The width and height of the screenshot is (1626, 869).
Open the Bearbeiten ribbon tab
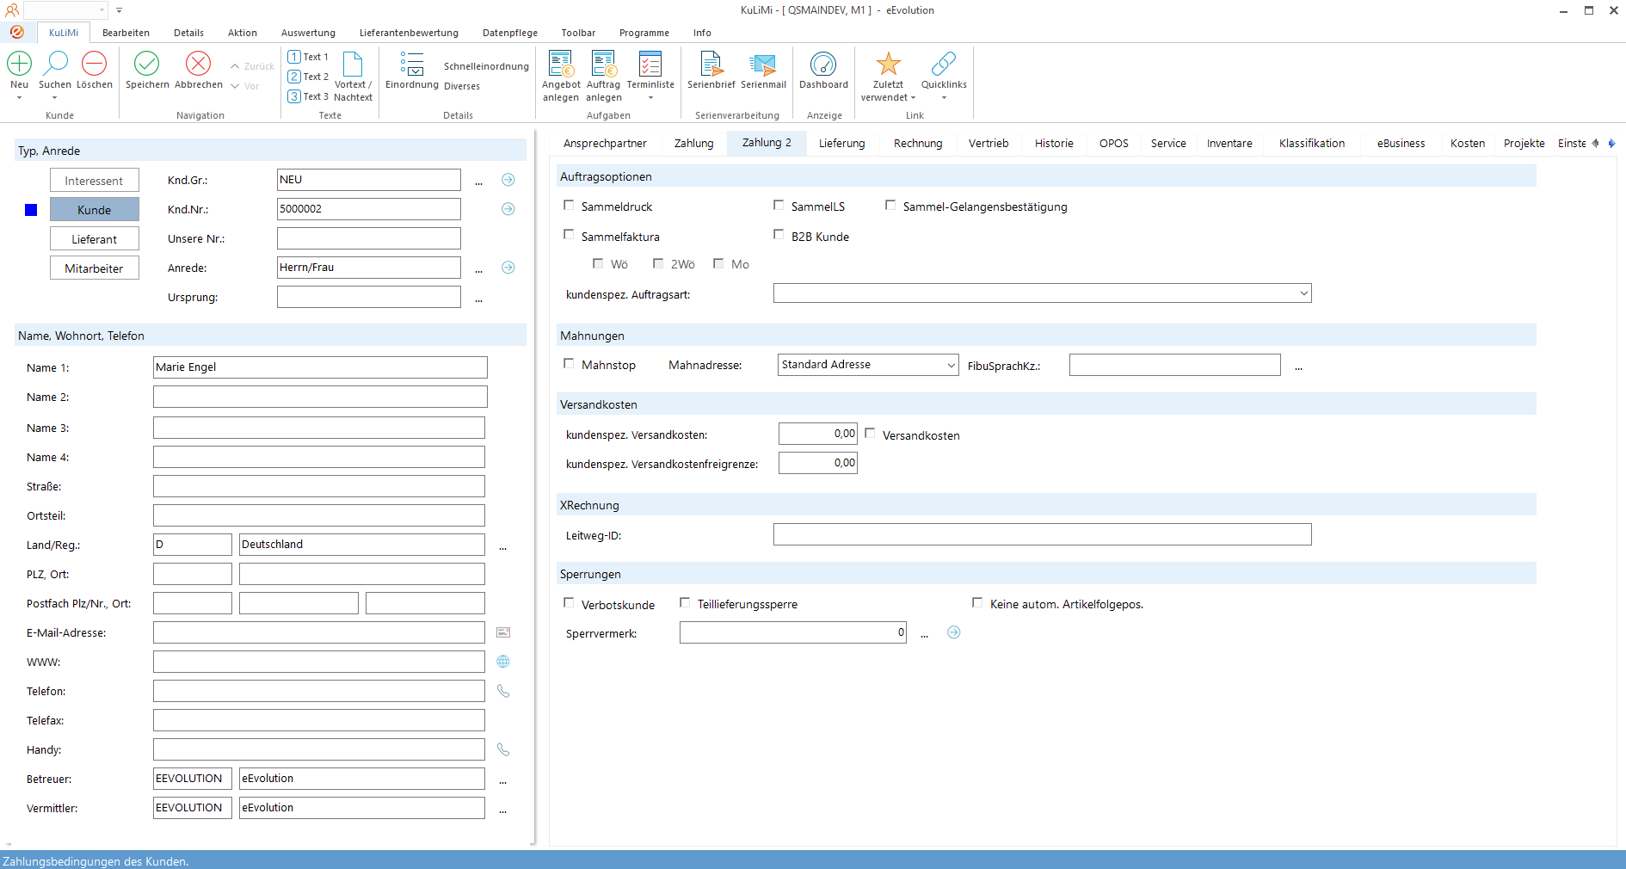[x=126, y=33]
